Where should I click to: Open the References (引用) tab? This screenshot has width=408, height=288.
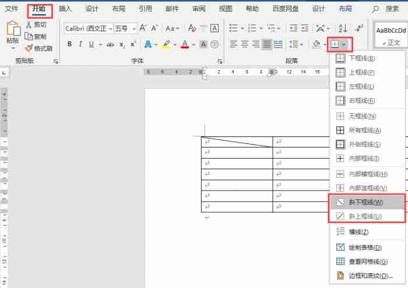146,9
